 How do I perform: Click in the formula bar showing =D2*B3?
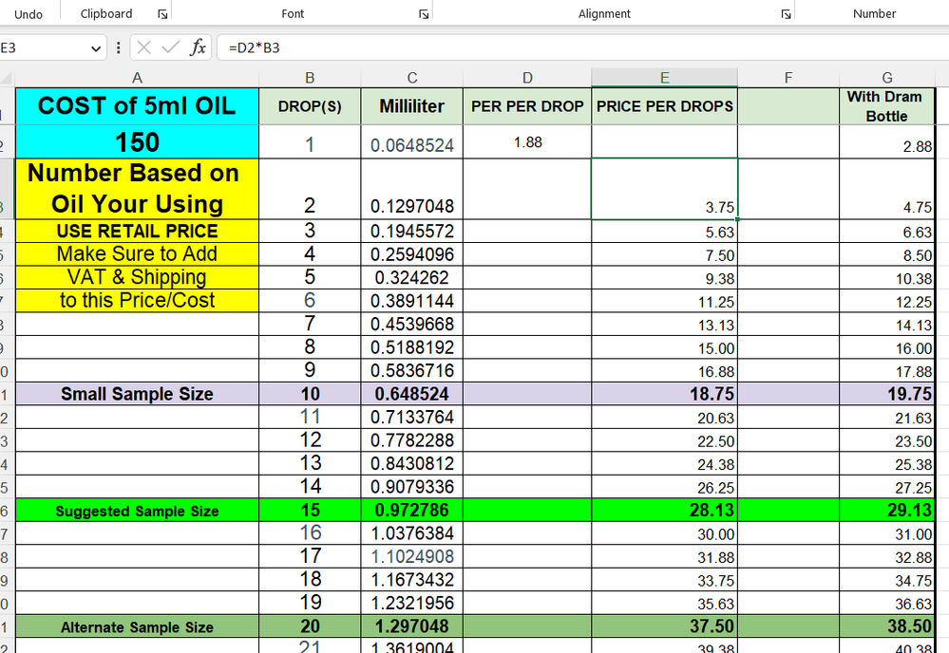[570, 47]
